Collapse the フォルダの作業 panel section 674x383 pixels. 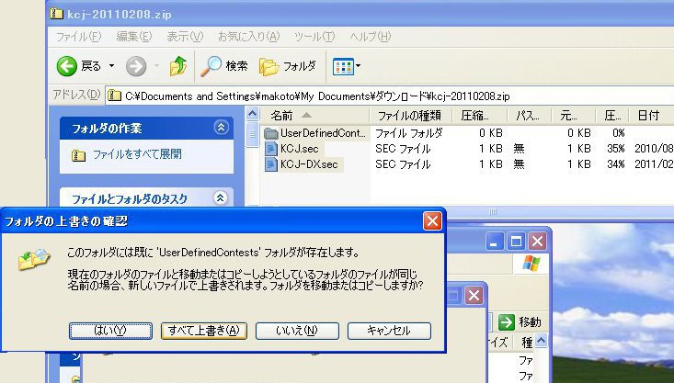click(220, 128)
